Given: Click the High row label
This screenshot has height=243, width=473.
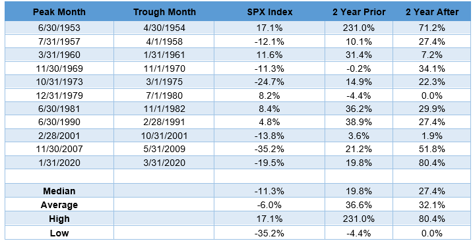Looking at the screenshot, I should tap(59, 219).
